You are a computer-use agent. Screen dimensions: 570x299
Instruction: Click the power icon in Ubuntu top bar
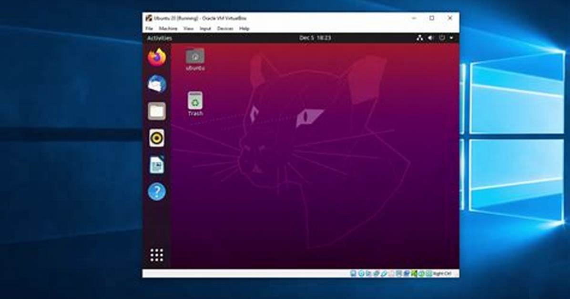(x=442, y=38)
